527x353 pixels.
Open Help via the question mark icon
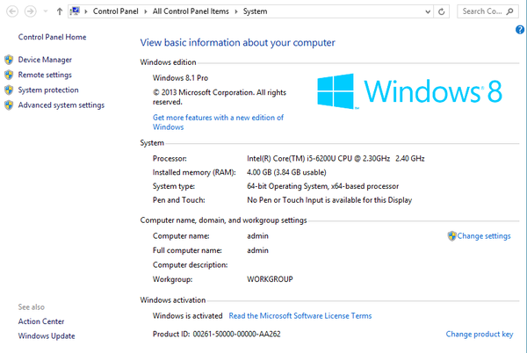click(x=520, y=30)
